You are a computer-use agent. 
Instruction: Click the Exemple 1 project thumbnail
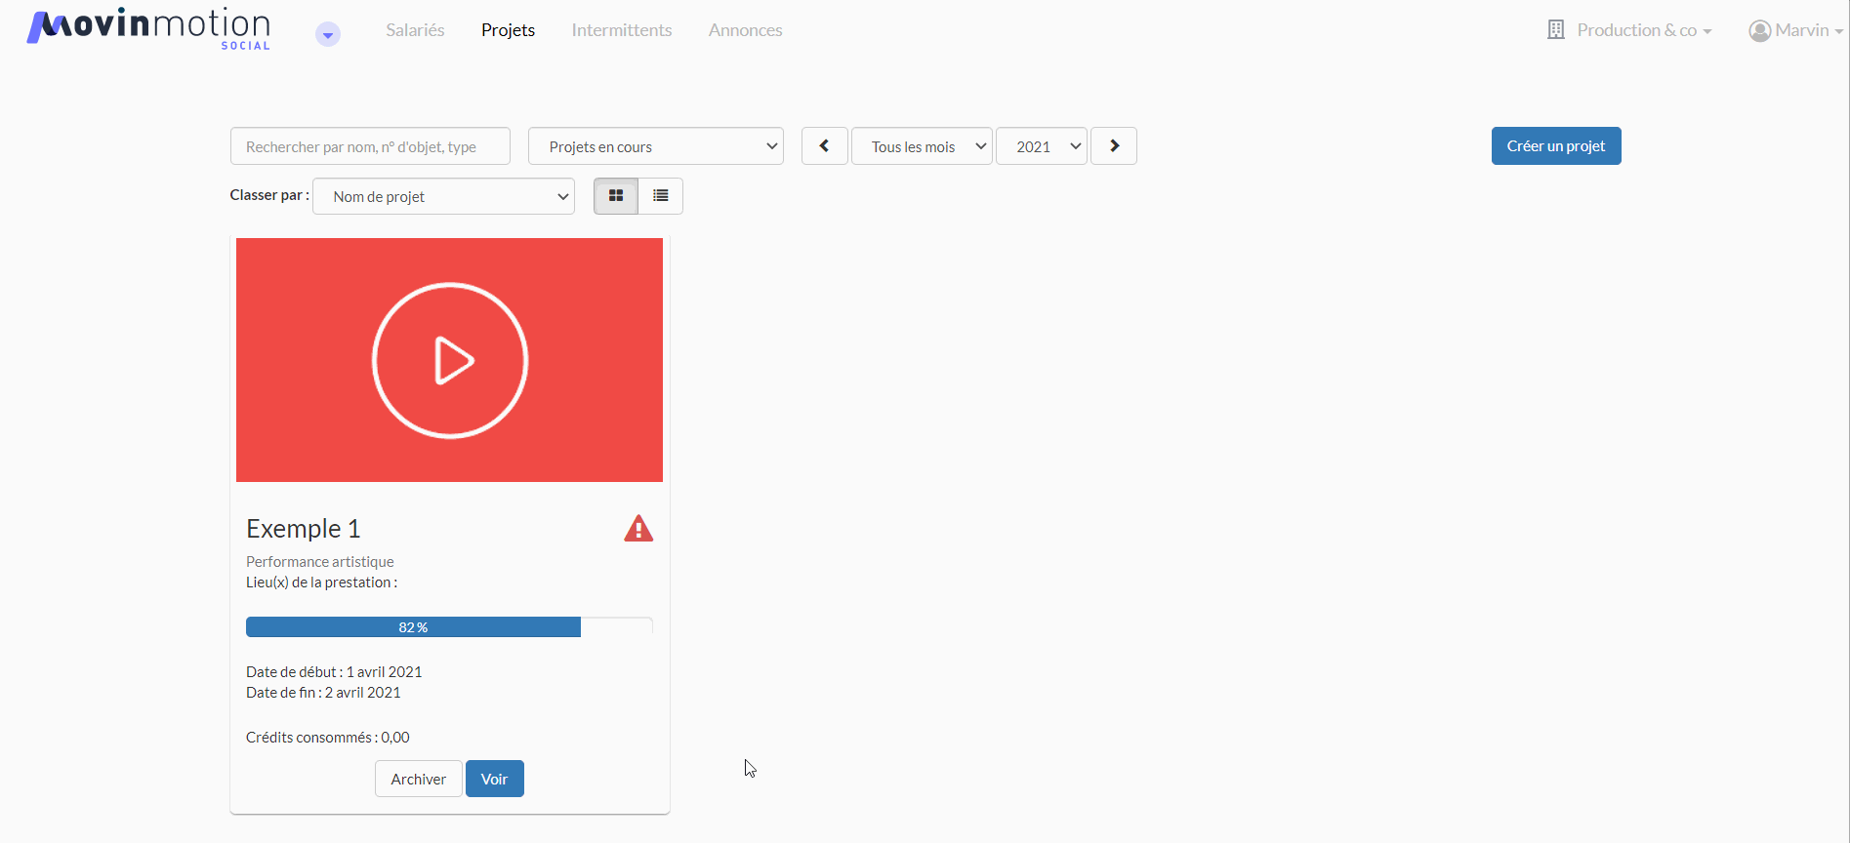pos(449,360)
